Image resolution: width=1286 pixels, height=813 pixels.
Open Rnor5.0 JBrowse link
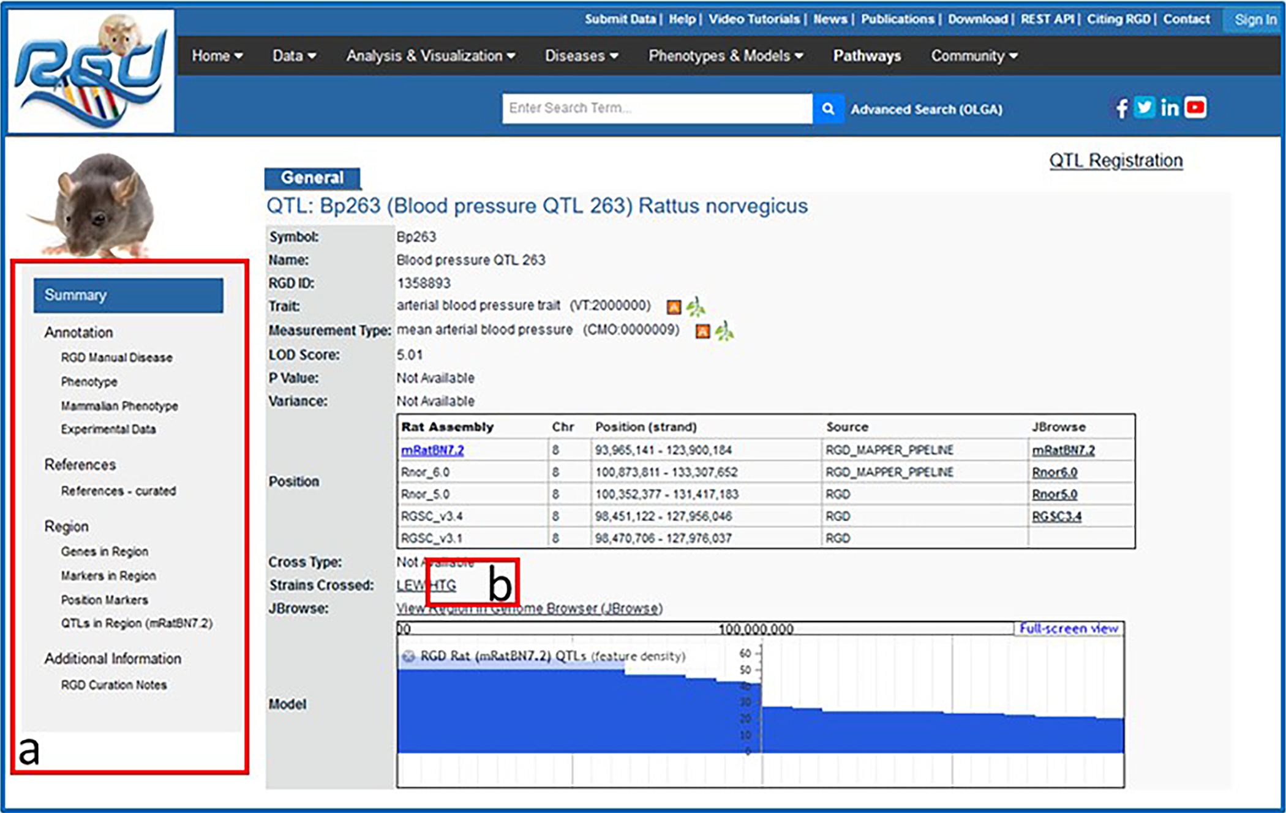pos(1055,495)
